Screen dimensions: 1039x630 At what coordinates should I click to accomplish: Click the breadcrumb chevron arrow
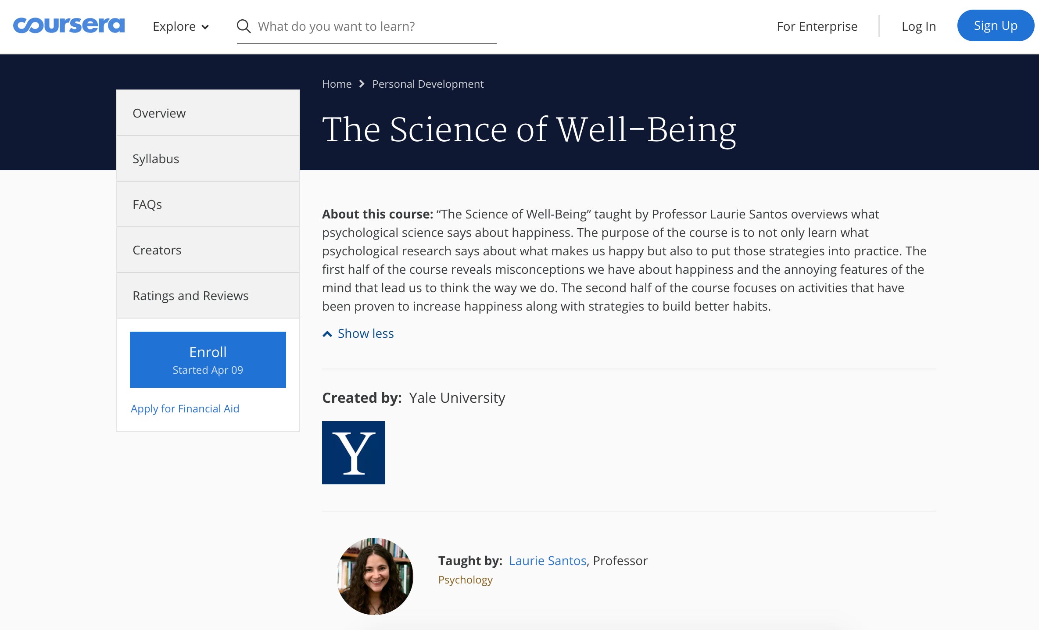362,84
